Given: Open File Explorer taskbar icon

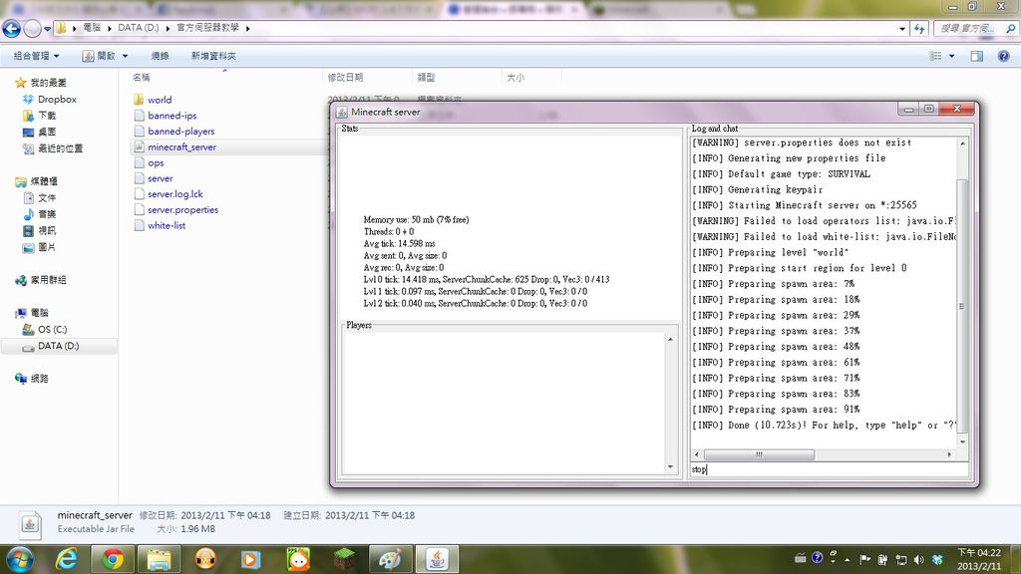Looking at the screenshot, I should click(159, 559).
